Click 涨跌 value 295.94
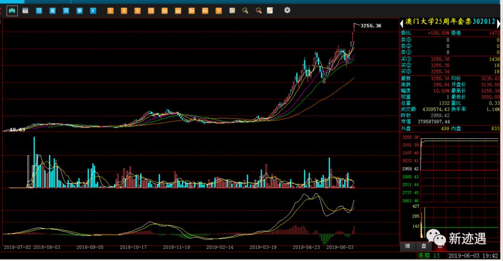The image size is (503, 261). [442, 85]
